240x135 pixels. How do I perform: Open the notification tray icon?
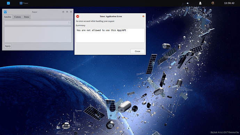coord(187,3)
